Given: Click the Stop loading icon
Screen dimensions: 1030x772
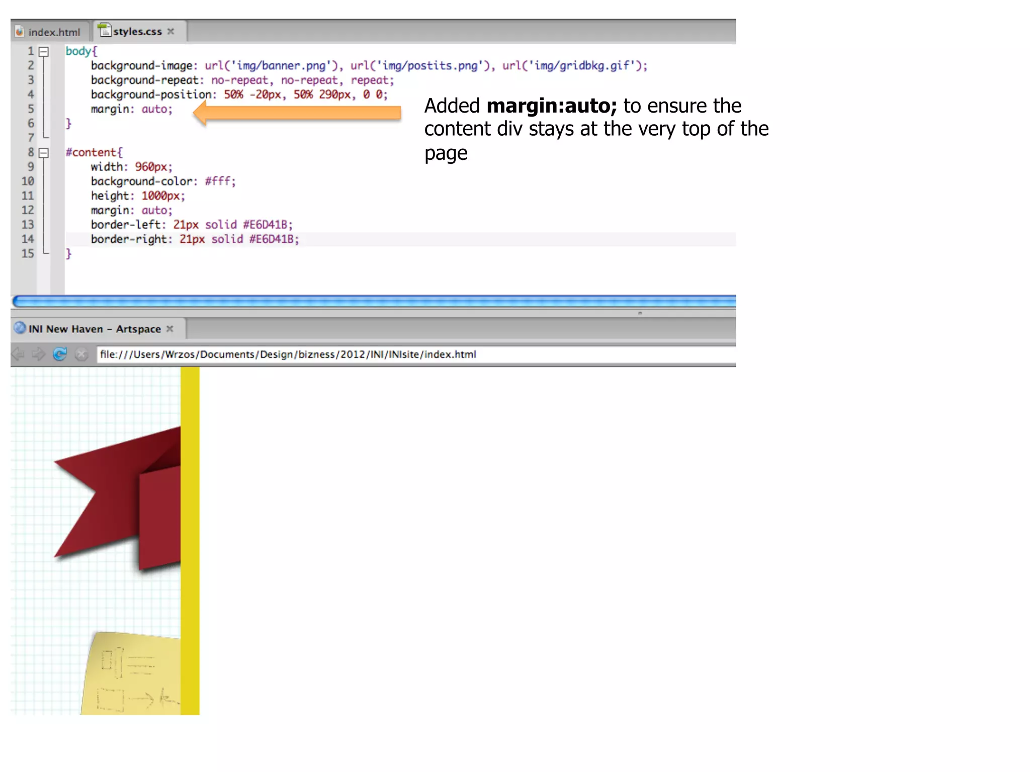Looking at the screenshot, I should coord(81,354).
